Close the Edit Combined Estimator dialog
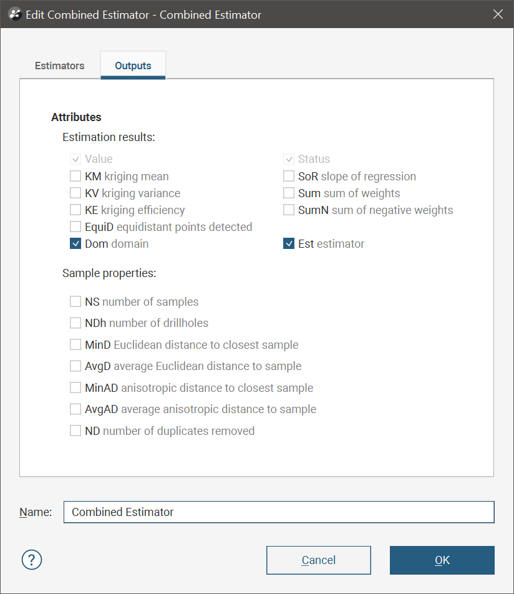This screenshot has width=514, height=594. pyautogui.click(x=498, y=14)
